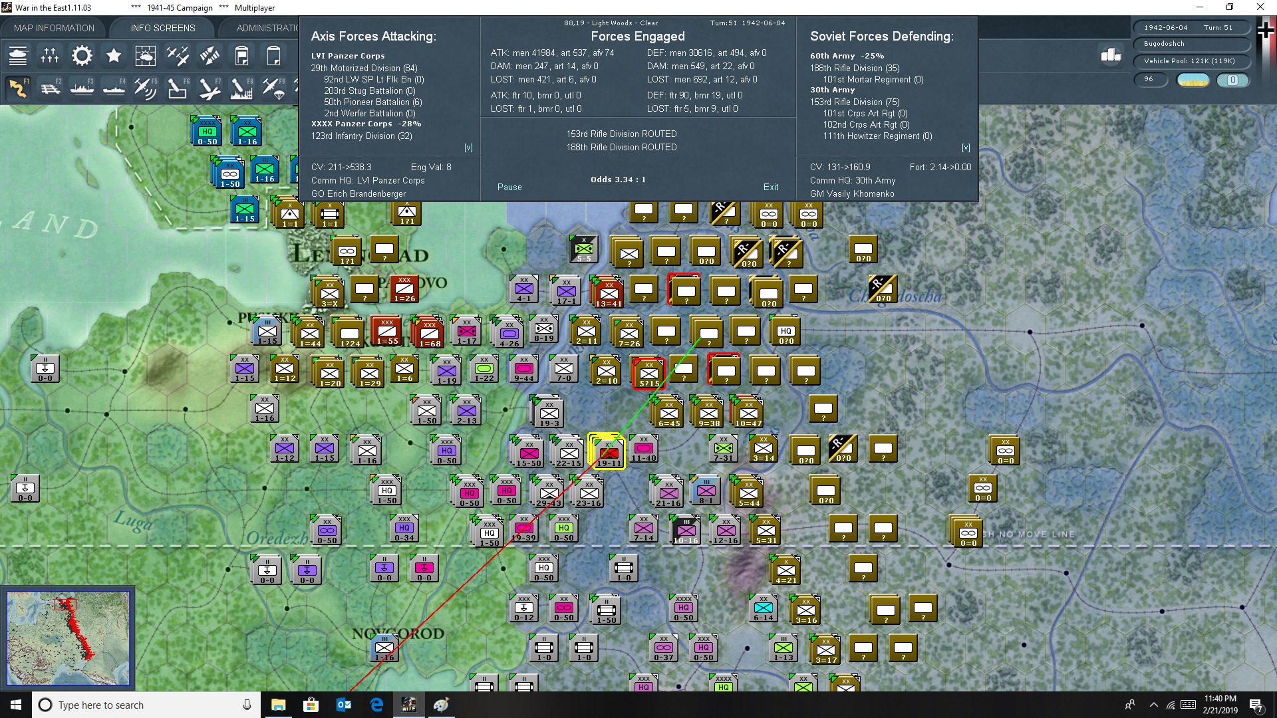This screenshot has width=1277, height=718.
Task: Open Outlook from the taskbar
Action: [x=344, y=705]
